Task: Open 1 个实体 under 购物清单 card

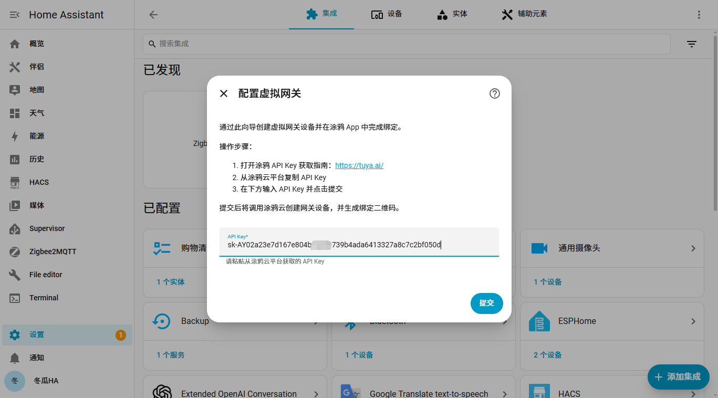Action: (x=171, y=282)
